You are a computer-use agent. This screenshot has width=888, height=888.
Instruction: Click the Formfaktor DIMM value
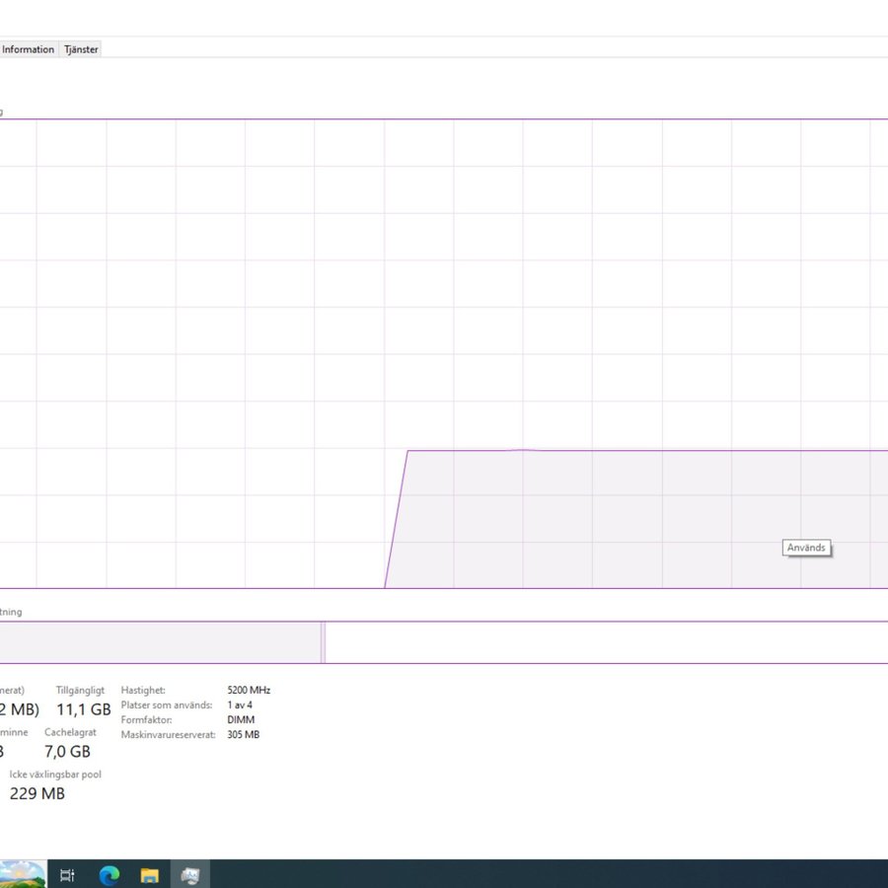(x=241, y=720)
